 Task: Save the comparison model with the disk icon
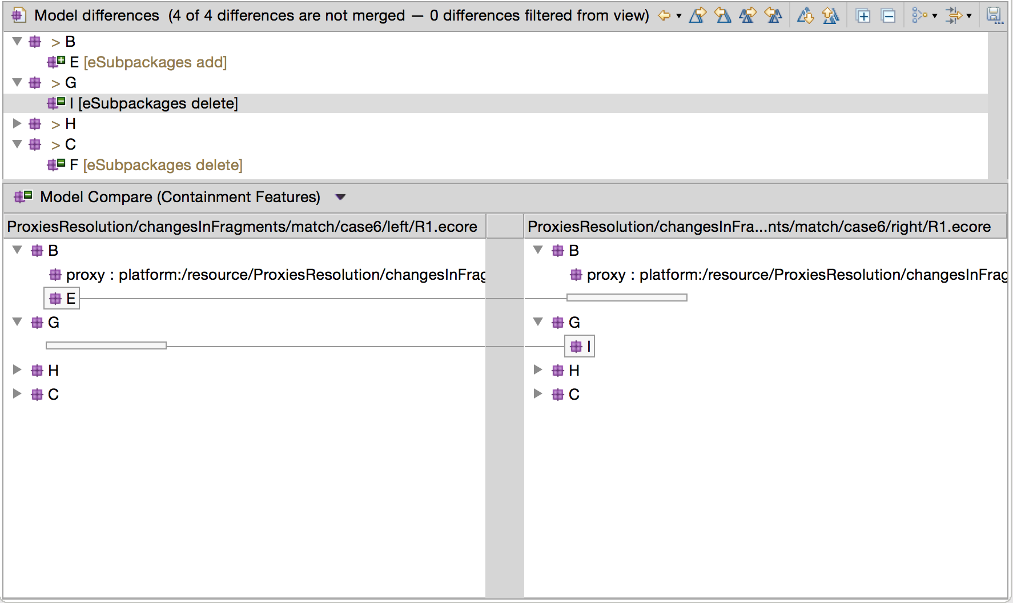tap(994, 15)
